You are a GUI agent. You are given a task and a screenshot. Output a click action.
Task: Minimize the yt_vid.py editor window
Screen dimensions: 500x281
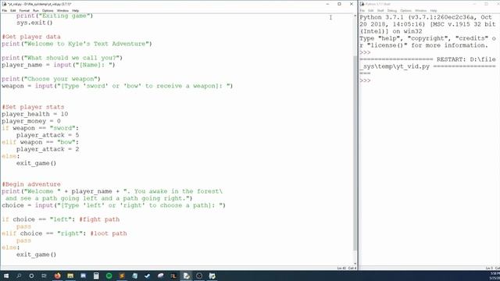pos(327,4)
